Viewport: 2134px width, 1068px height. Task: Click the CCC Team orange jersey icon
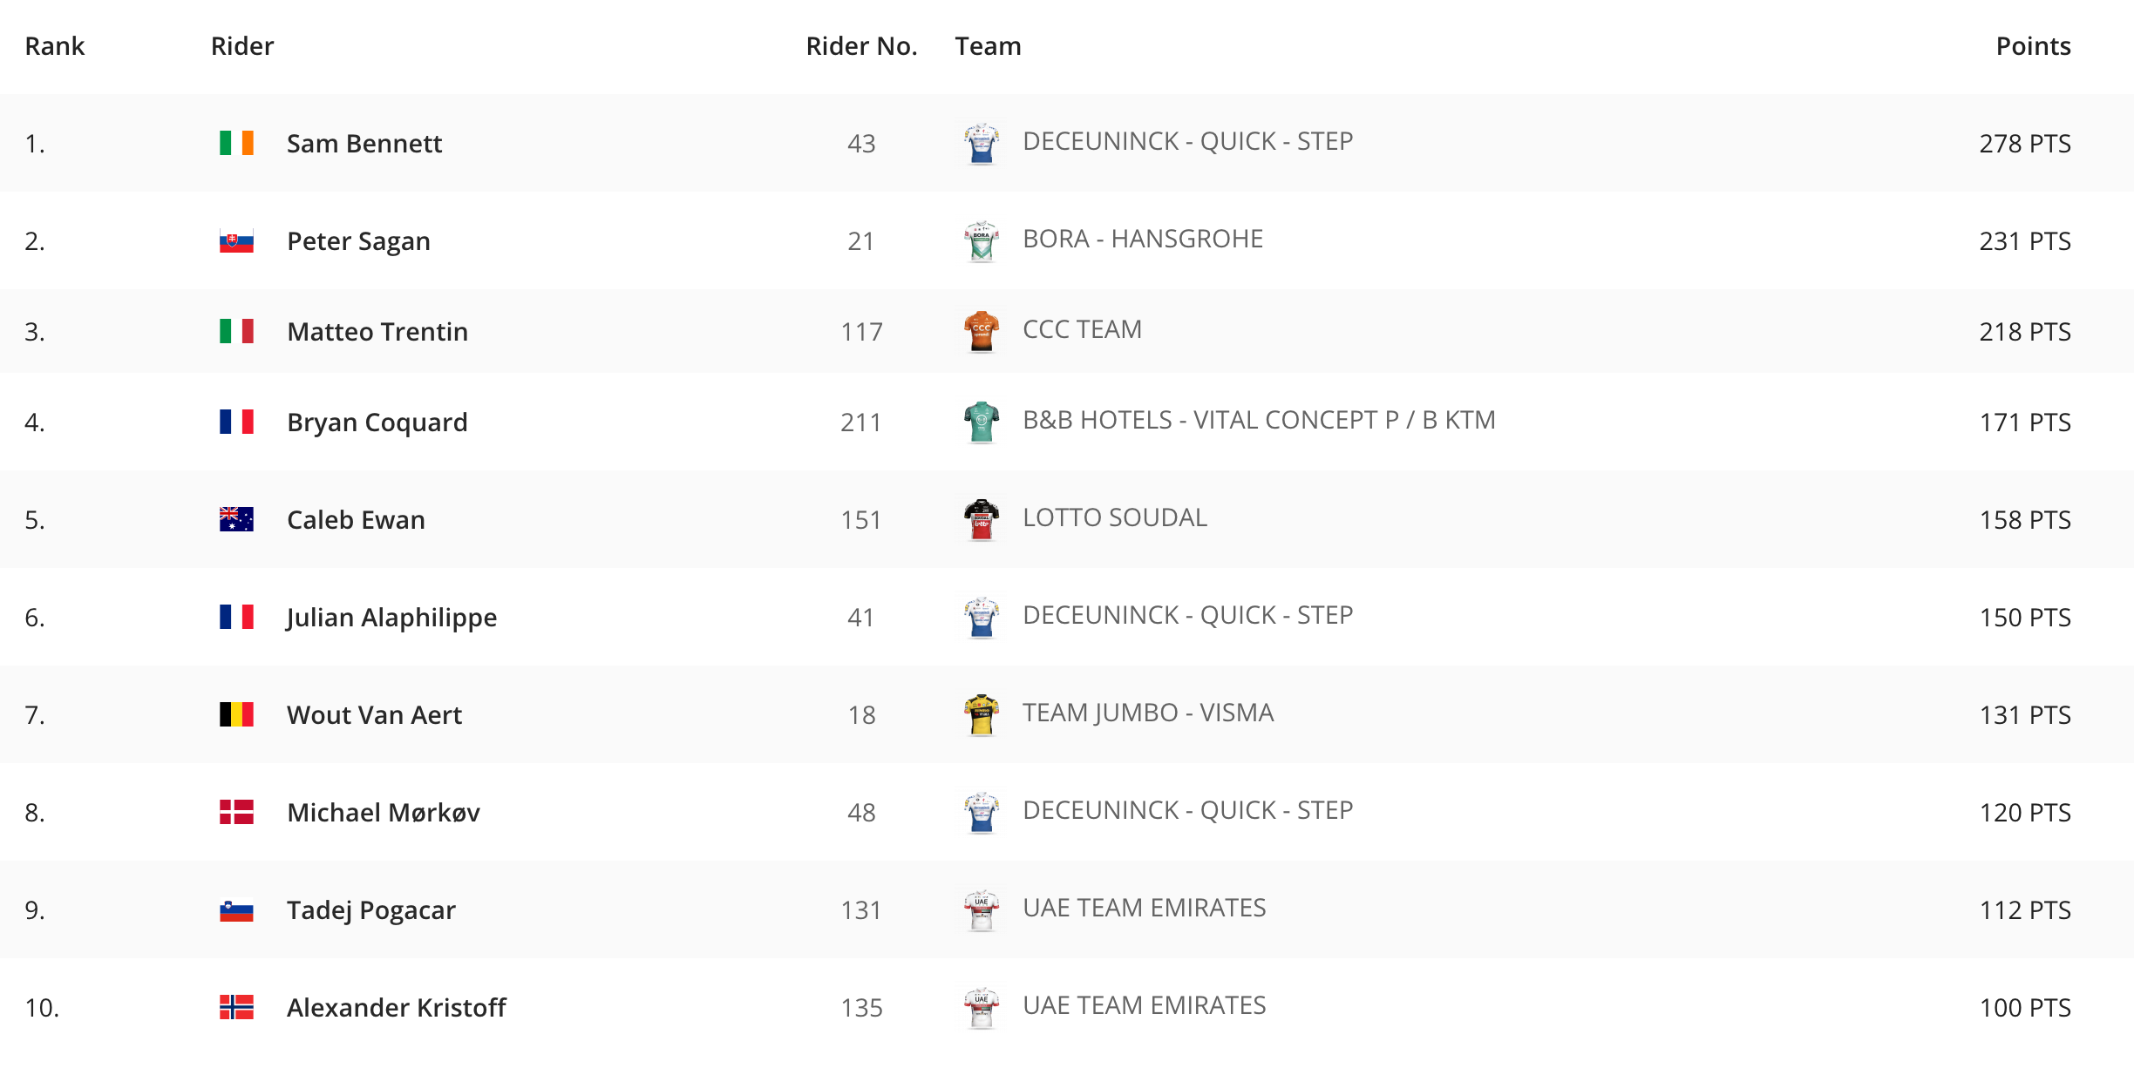[982, 331]
